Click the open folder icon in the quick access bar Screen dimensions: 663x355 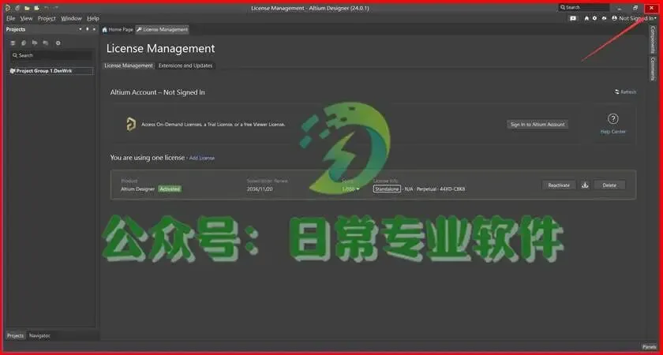click(27, 8)
